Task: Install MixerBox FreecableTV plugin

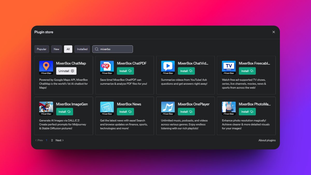Action: point(247,71)
